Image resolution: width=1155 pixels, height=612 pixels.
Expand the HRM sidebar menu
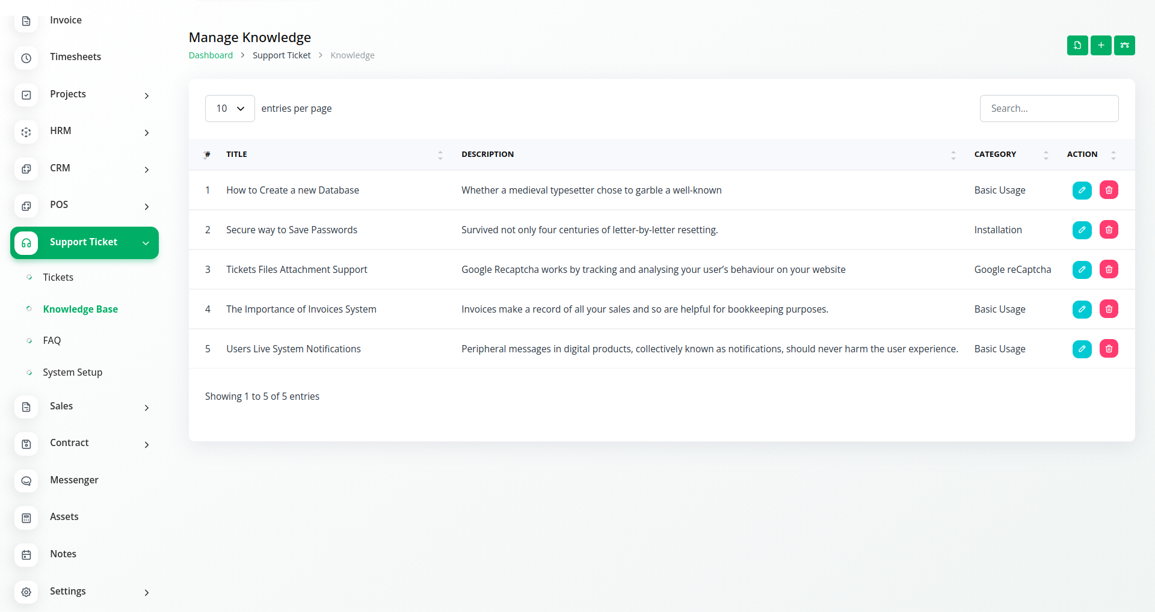[x=84, y=131]
